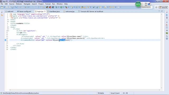This screenshot has width=169, height=95.
Task: Click the horizontal scrollbar left arrow
Action: (x=10, y=90)
